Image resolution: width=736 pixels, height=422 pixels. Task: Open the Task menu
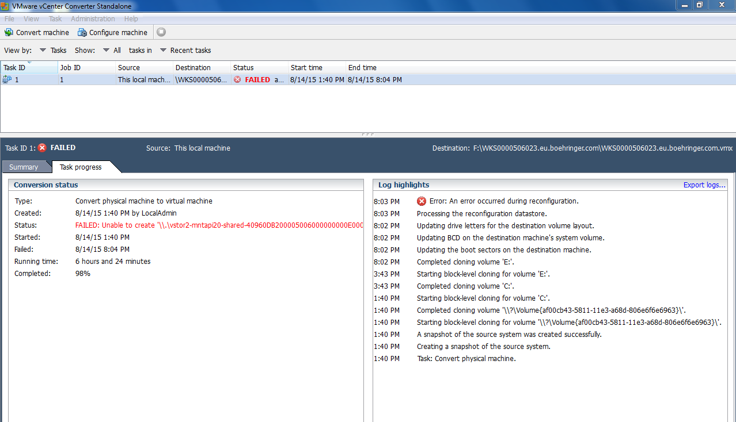[x=55, y=19]
